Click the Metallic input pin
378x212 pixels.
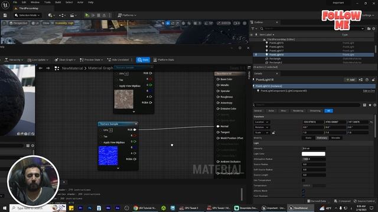click(x=218, y=85)
